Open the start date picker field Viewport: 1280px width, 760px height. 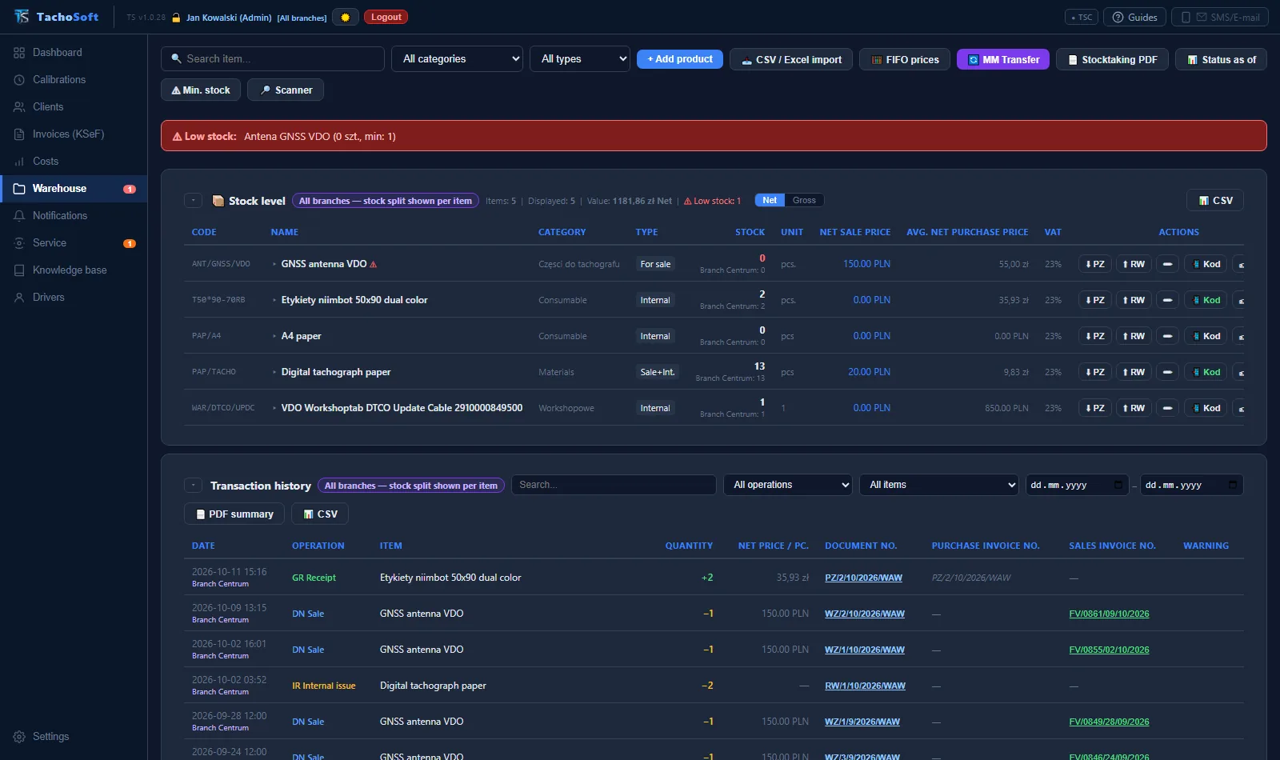coord(1077,485)
